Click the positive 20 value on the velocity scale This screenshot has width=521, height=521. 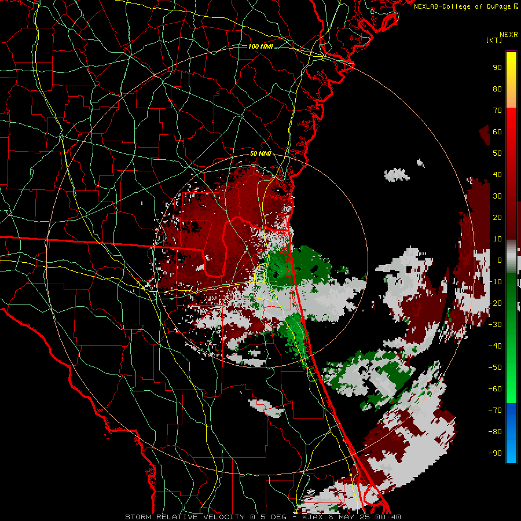click(x=497, y=218)
